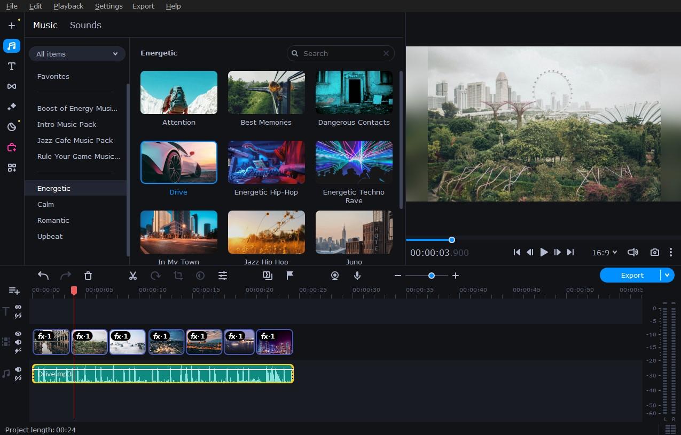Open clip properties sliders icon
Image resolution: width=681 pixels, height=435 pixels.
click(223, 276)
